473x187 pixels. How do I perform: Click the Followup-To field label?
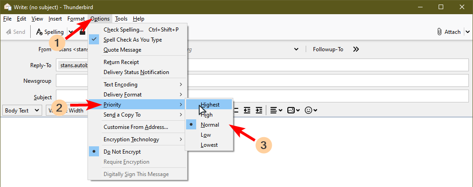point(328,49)
